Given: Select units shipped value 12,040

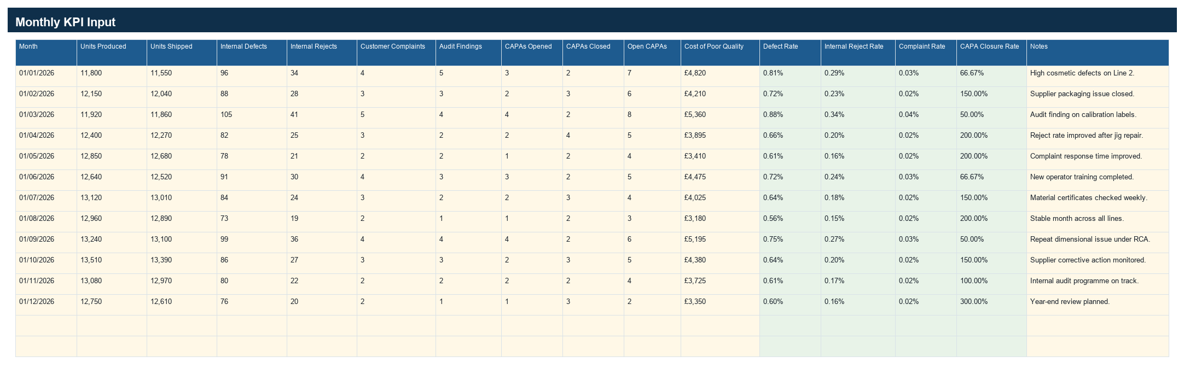Looking at the screenshot, I should coord(182,97).
